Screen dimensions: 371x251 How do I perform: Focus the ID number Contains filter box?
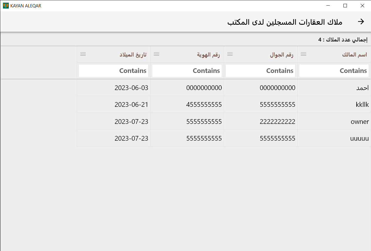(x=187, y=71)
